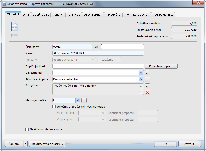Open Podrobný popis dialog
Image resolution: width=206 pixels, height=151 pixels.
161,66
